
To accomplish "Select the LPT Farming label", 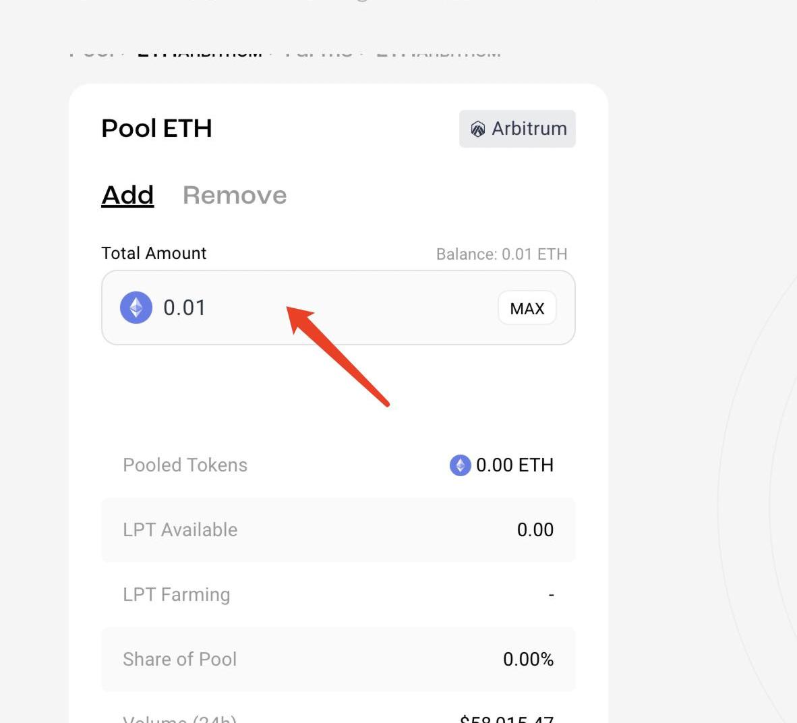I will pyautogui.click(x=176, y=595).
